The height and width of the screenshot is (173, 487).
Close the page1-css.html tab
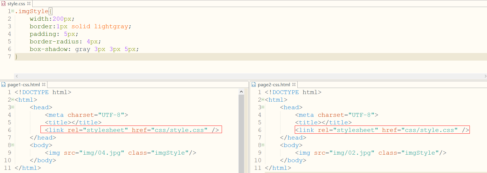pos(44,84)
